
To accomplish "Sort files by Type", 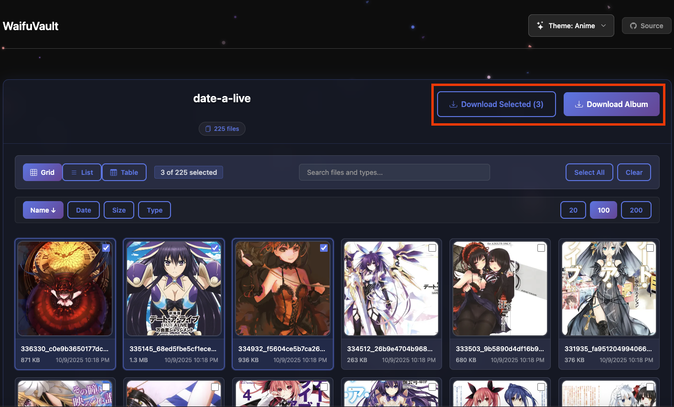I will (154, 210).
